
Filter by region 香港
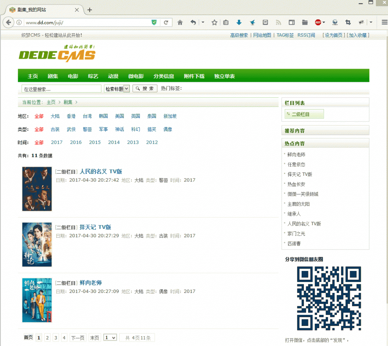[x=71, y=116]
